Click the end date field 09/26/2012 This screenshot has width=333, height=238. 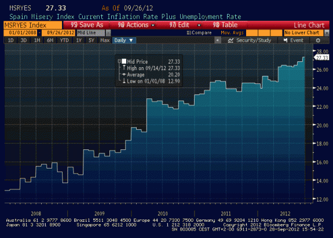(x=58, y=32)
